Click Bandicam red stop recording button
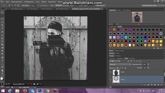 pyautogui.click(x=31, y=84)
